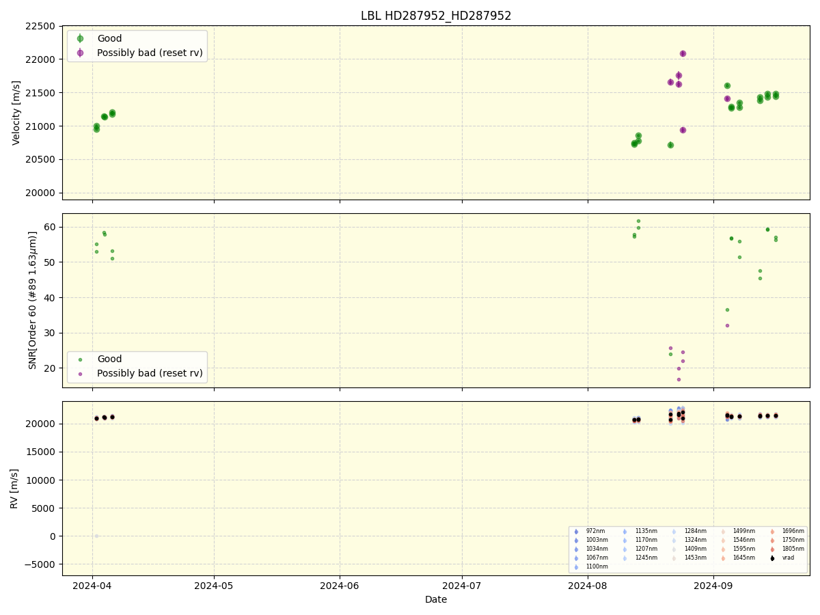The height and width of the screenshot is (615, 820).
Task: Click the '40' SNR tick label
Action: [50, 298]
